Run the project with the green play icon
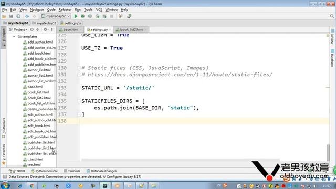Screen dimensions: 336x189 (76, 16)
